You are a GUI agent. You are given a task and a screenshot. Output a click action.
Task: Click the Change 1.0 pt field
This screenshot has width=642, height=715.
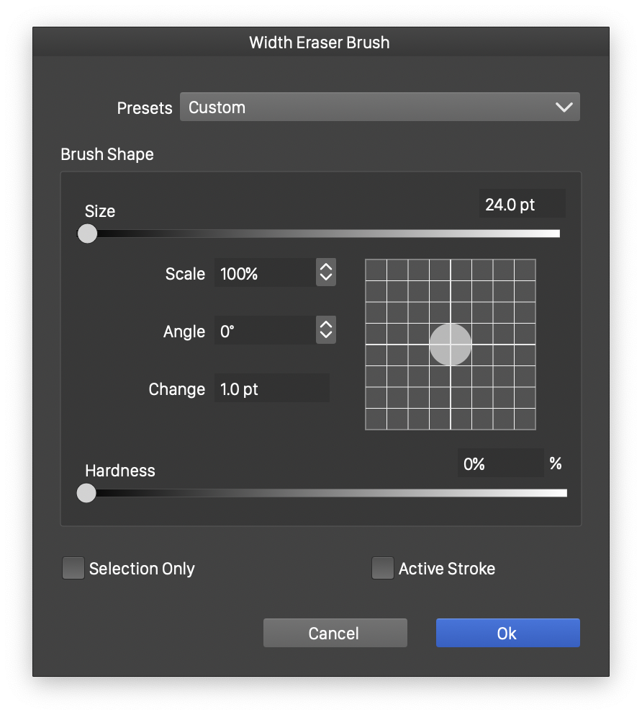[x=271, y=389]
